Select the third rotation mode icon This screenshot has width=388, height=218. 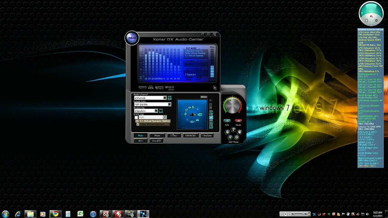pyautogui.click(x=211, y=122)
